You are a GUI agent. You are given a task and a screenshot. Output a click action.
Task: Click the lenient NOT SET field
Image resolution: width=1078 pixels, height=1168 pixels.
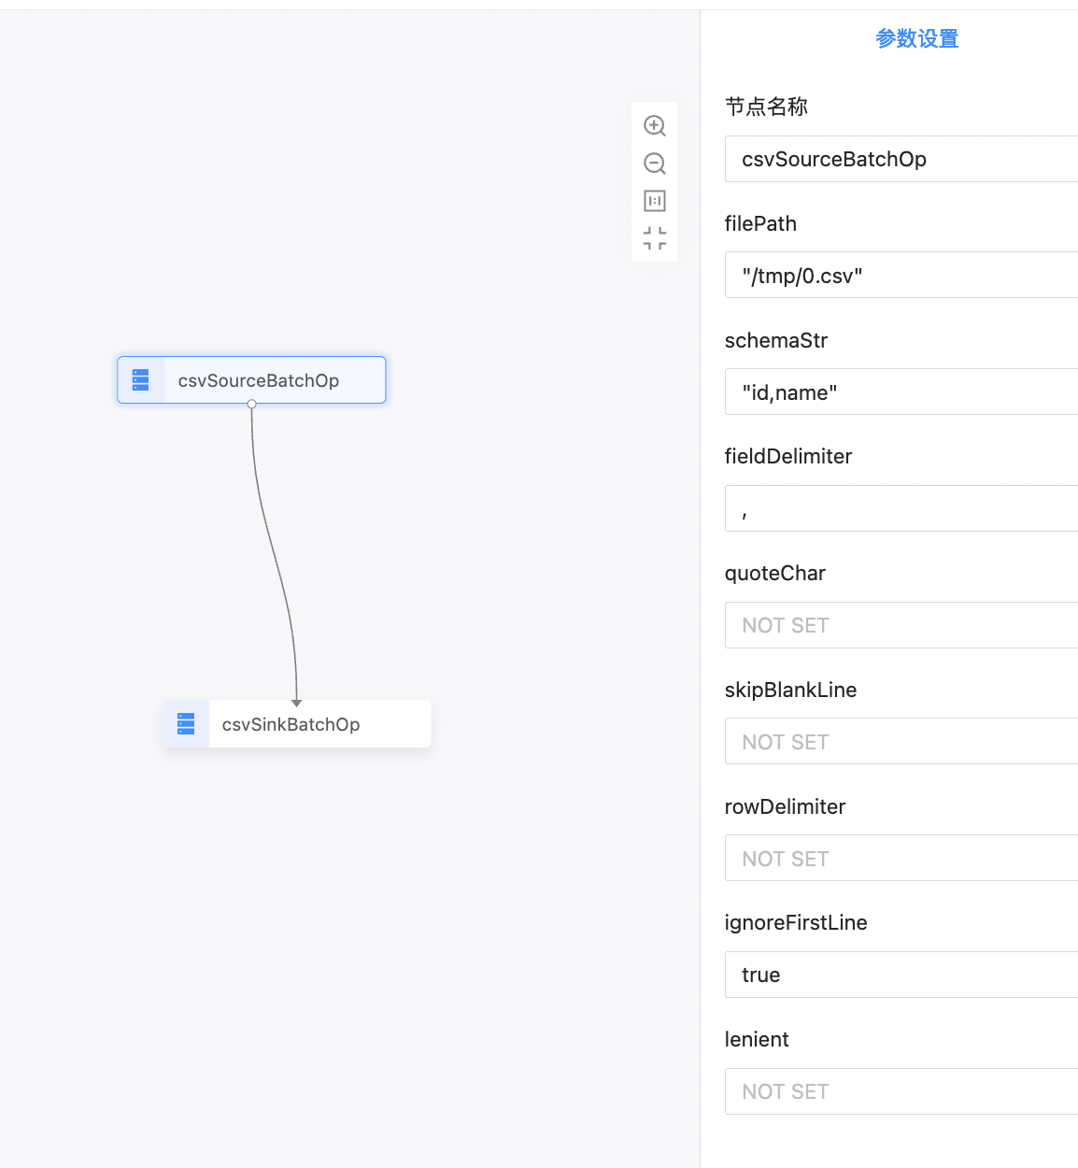pos(901,1091)
